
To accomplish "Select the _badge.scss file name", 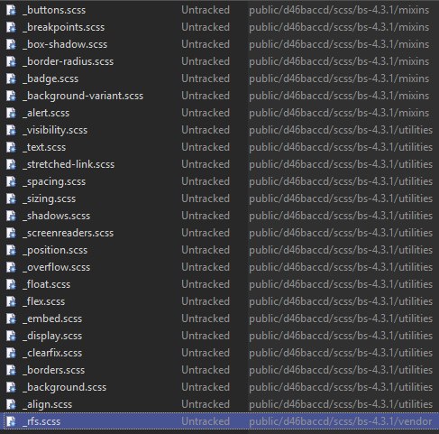I will pyautogui.click(x=50, y=78).
